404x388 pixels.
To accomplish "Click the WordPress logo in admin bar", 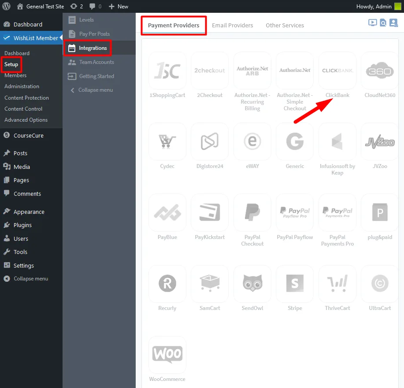I will click(6, 6).
